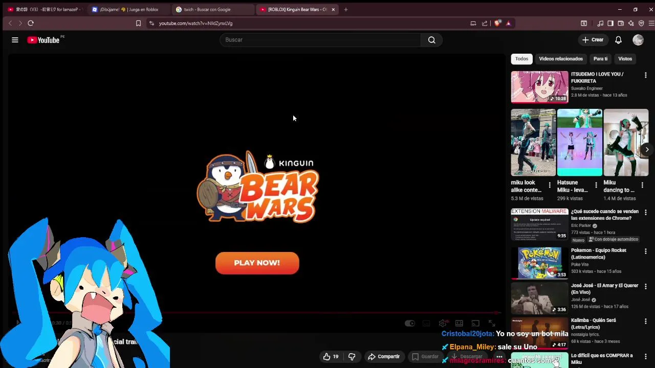Open more actions three-dot menu below video
655x368 pixels.
coord(499,356)
